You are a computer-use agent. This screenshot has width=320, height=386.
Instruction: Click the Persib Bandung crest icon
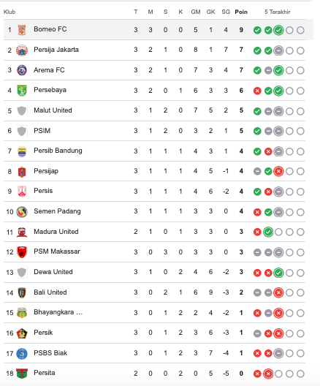[22, 151]
